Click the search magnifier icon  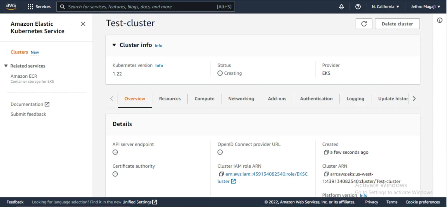point(62,7)
